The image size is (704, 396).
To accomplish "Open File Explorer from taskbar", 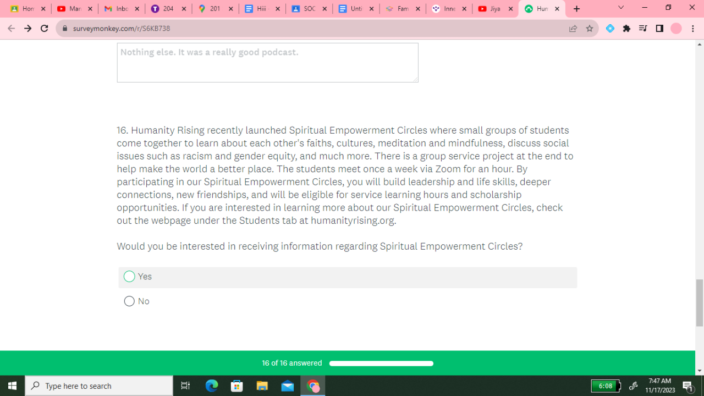I will pyautogui.click(x=262, y=386).
